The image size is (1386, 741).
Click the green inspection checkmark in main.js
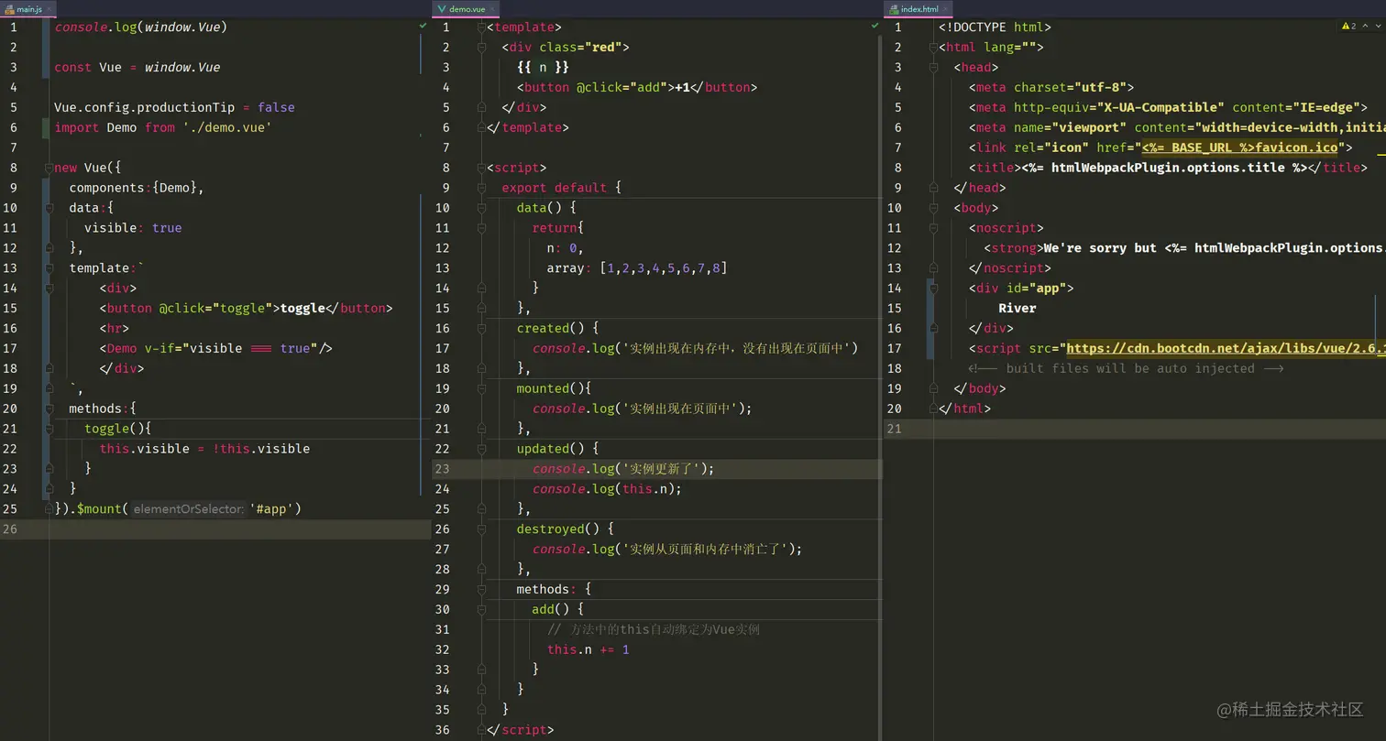tap(423, 27)
